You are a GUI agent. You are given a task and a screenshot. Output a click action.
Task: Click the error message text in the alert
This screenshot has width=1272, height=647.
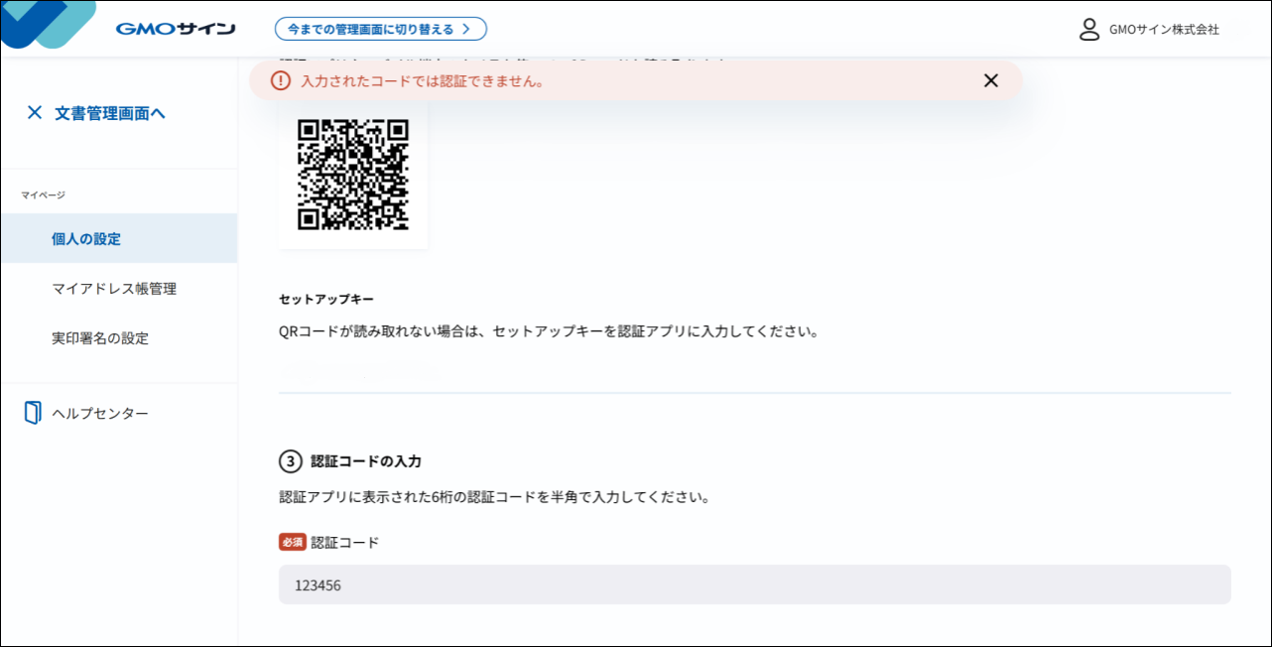click(x=422, y=81)
